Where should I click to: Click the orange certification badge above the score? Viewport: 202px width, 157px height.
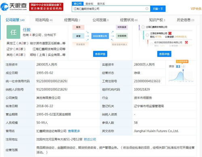coord(182,62)
